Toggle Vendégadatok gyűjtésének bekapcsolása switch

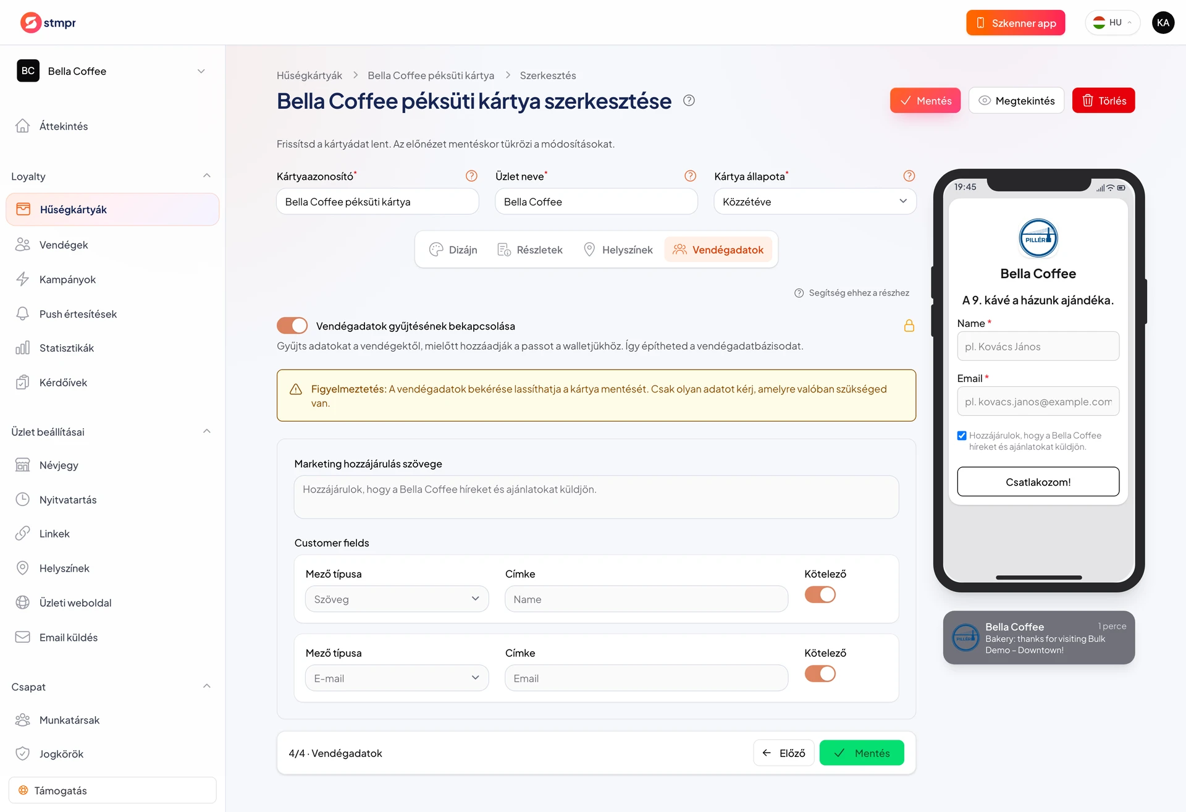292,326
